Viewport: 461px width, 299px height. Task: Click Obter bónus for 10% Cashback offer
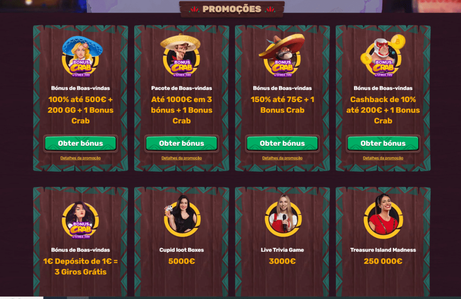pos(383,143)
